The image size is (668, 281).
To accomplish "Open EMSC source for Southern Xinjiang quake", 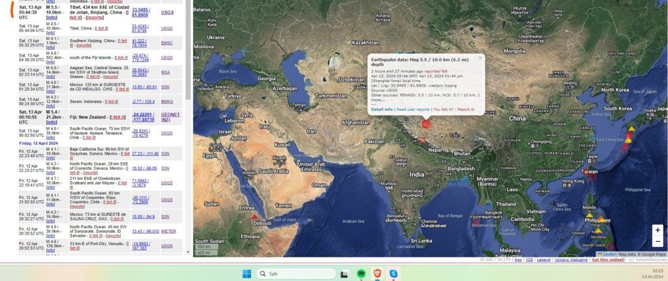I will point(166,42).
